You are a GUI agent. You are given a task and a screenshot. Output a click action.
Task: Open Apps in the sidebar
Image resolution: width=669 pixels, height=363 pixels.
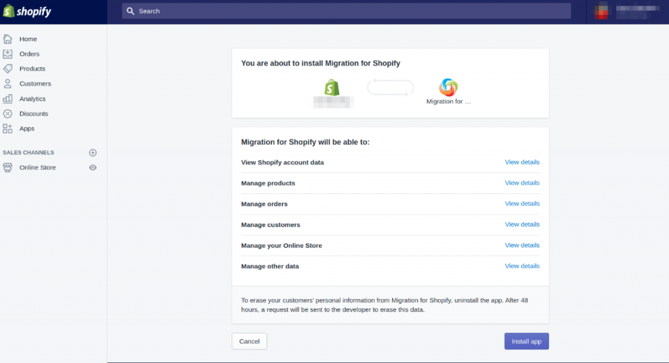[27, 129]
